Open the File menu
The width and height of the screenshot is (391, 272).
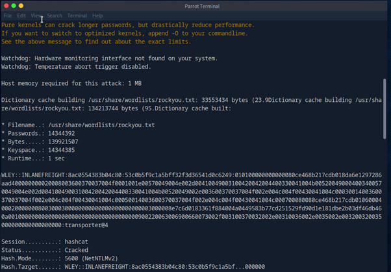(8, 16)
